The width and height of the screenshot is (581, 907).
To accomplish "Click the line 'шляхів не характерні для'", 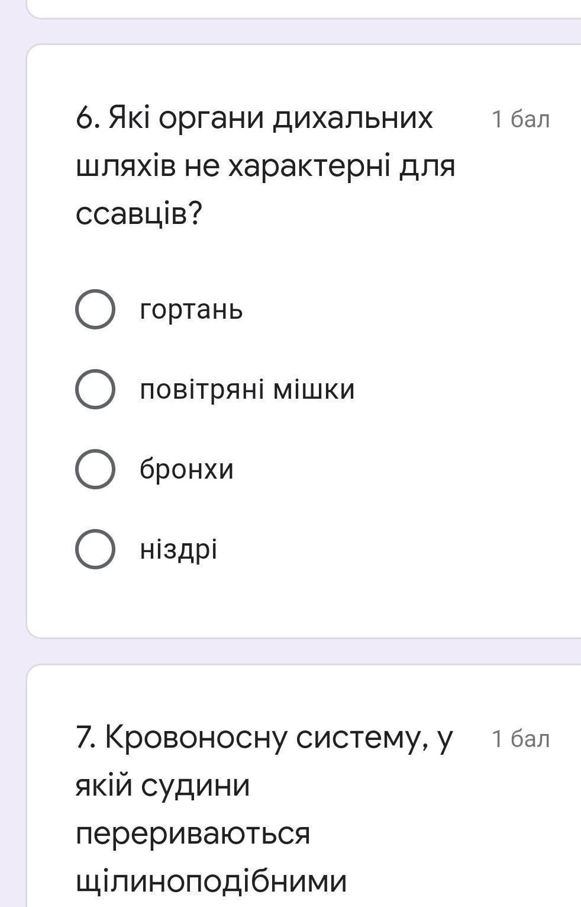I will pyautogui.click(x=266, y=166).
